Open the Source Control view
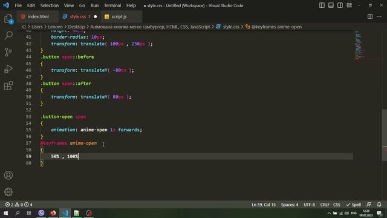387x218 pixels. (x=8, y=52)
